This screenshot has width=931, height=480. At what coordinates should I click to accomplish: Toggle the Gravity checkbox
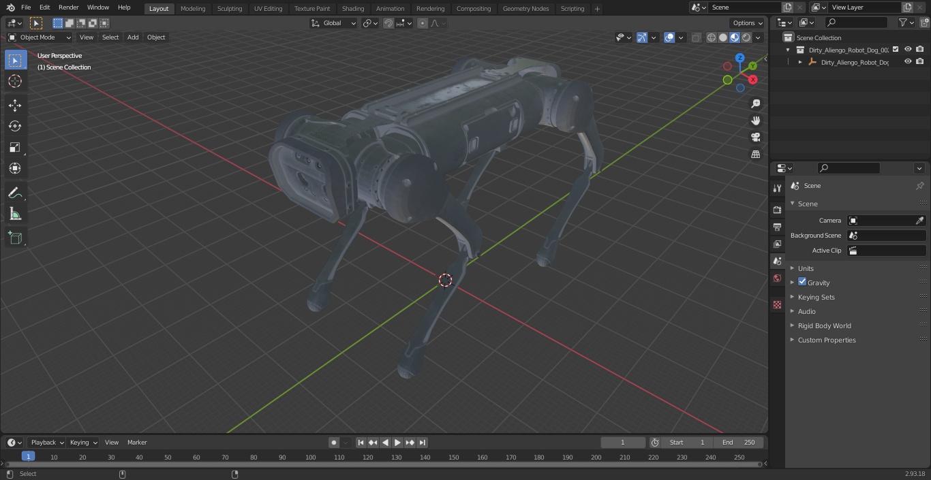[802, 282]
